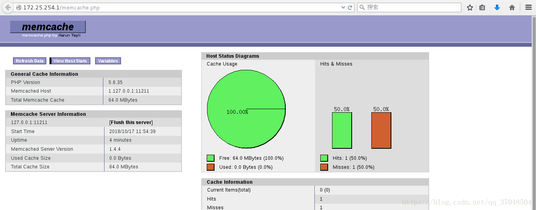Click the magnifier icon in the search box

(x=362, y=7)
